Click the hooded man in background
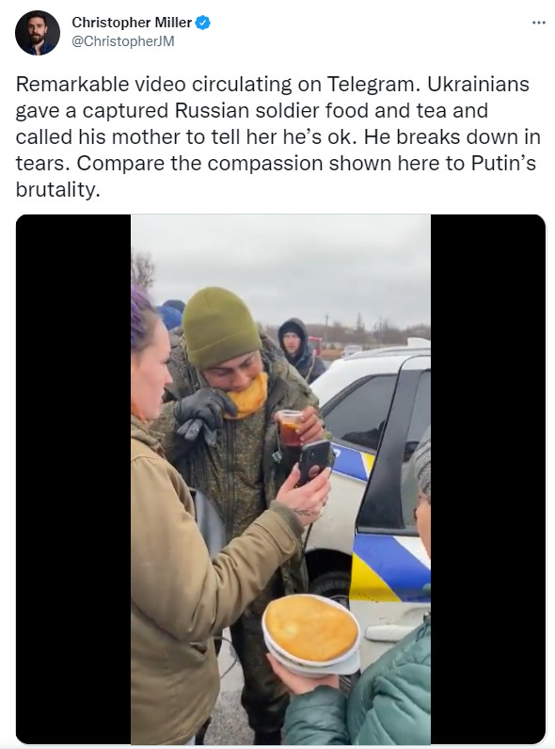555x749 pixels. (299, 350)
